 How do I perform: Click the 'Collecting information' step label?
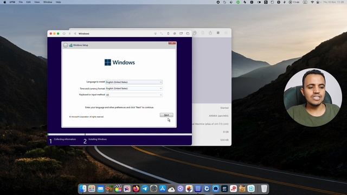pos(65,139)
